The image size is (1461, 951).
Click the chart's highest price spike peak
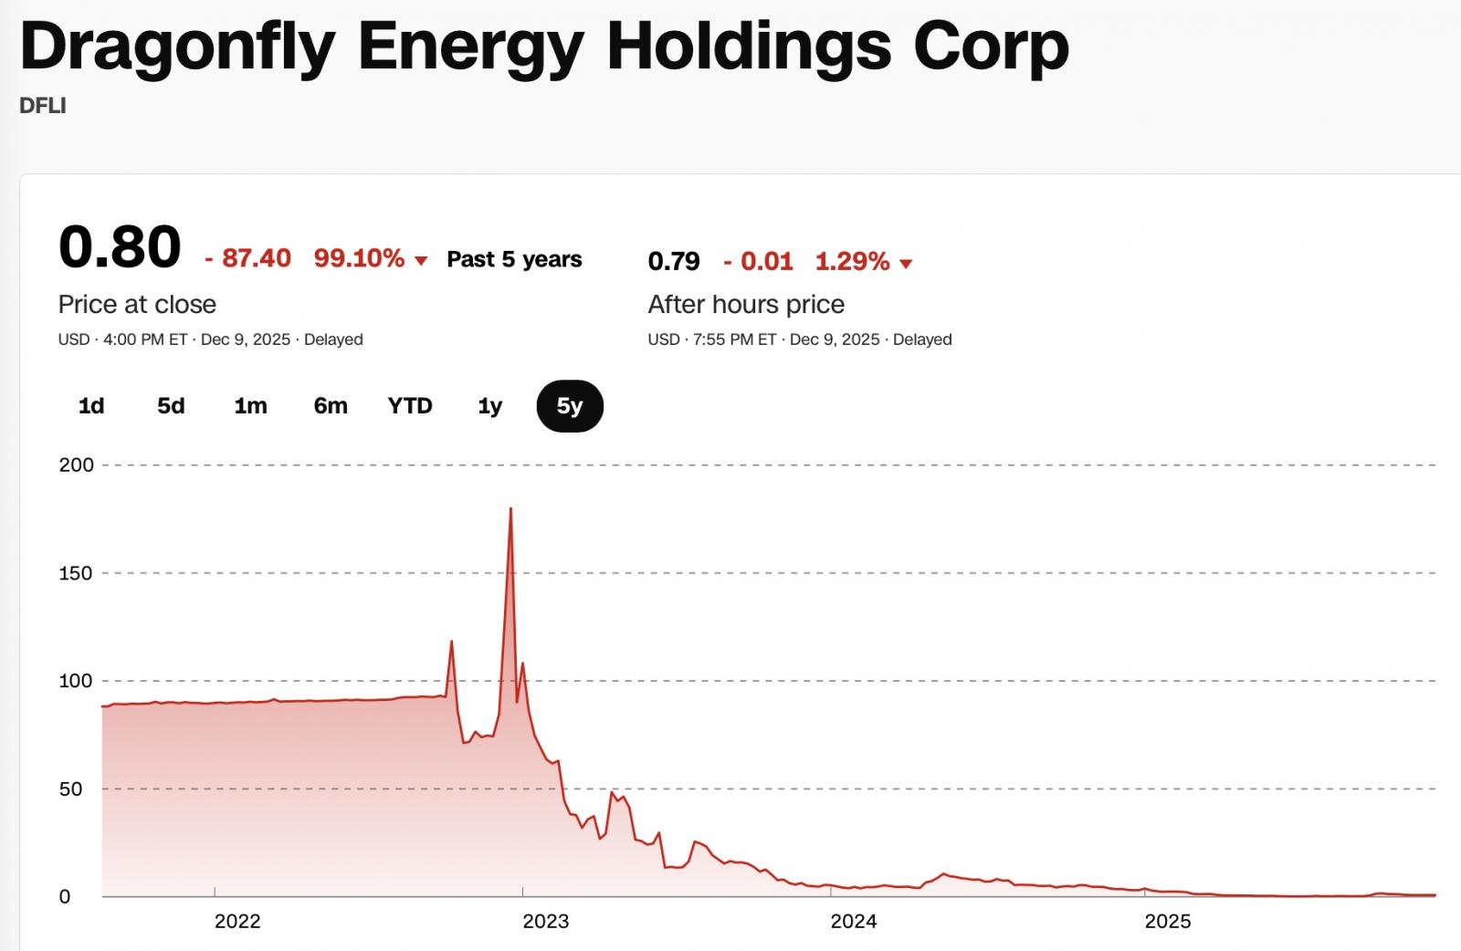(x=510, y=509)
